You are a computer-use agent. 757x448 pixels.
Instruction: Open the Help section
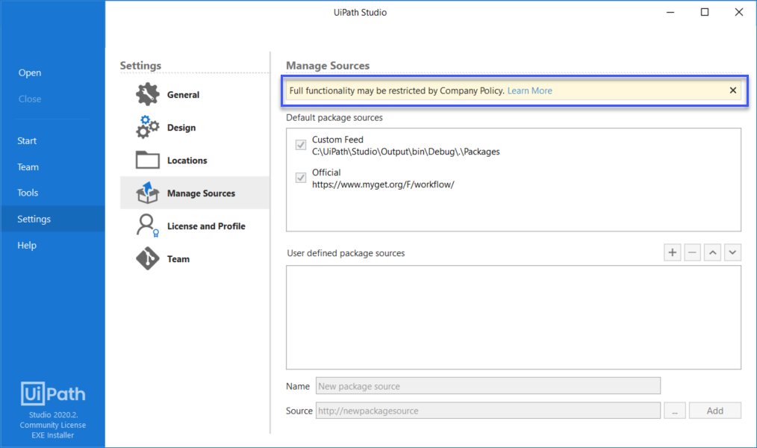pyautogui.click(x=26, y=244)
